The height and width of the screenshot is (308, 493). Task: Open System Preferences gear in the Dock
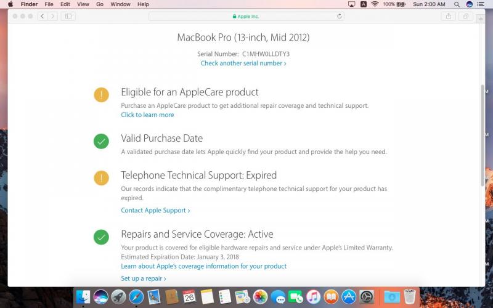(x=367, y=297)
